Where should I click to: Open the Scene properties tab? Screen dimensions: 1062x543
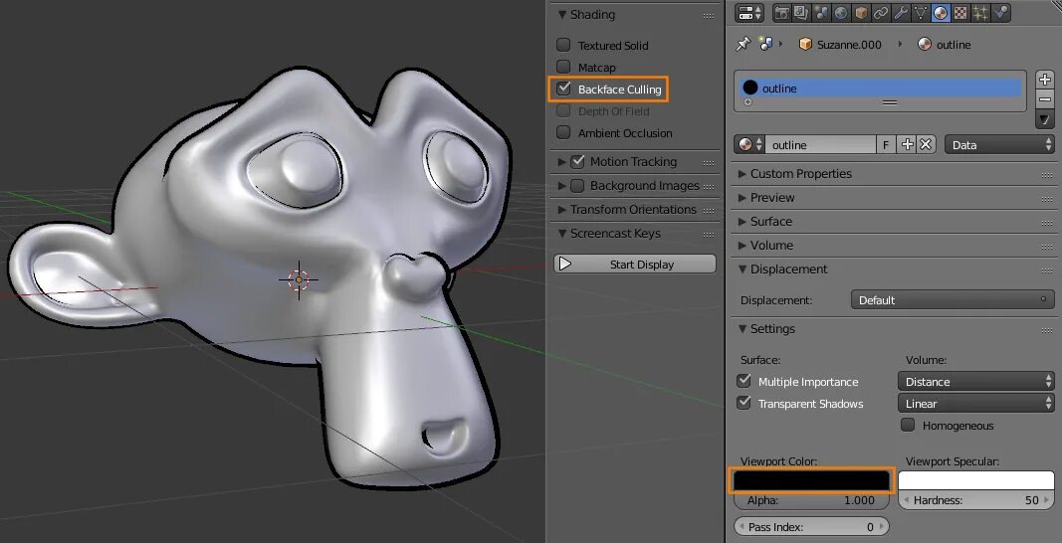[x=821, y=12]
